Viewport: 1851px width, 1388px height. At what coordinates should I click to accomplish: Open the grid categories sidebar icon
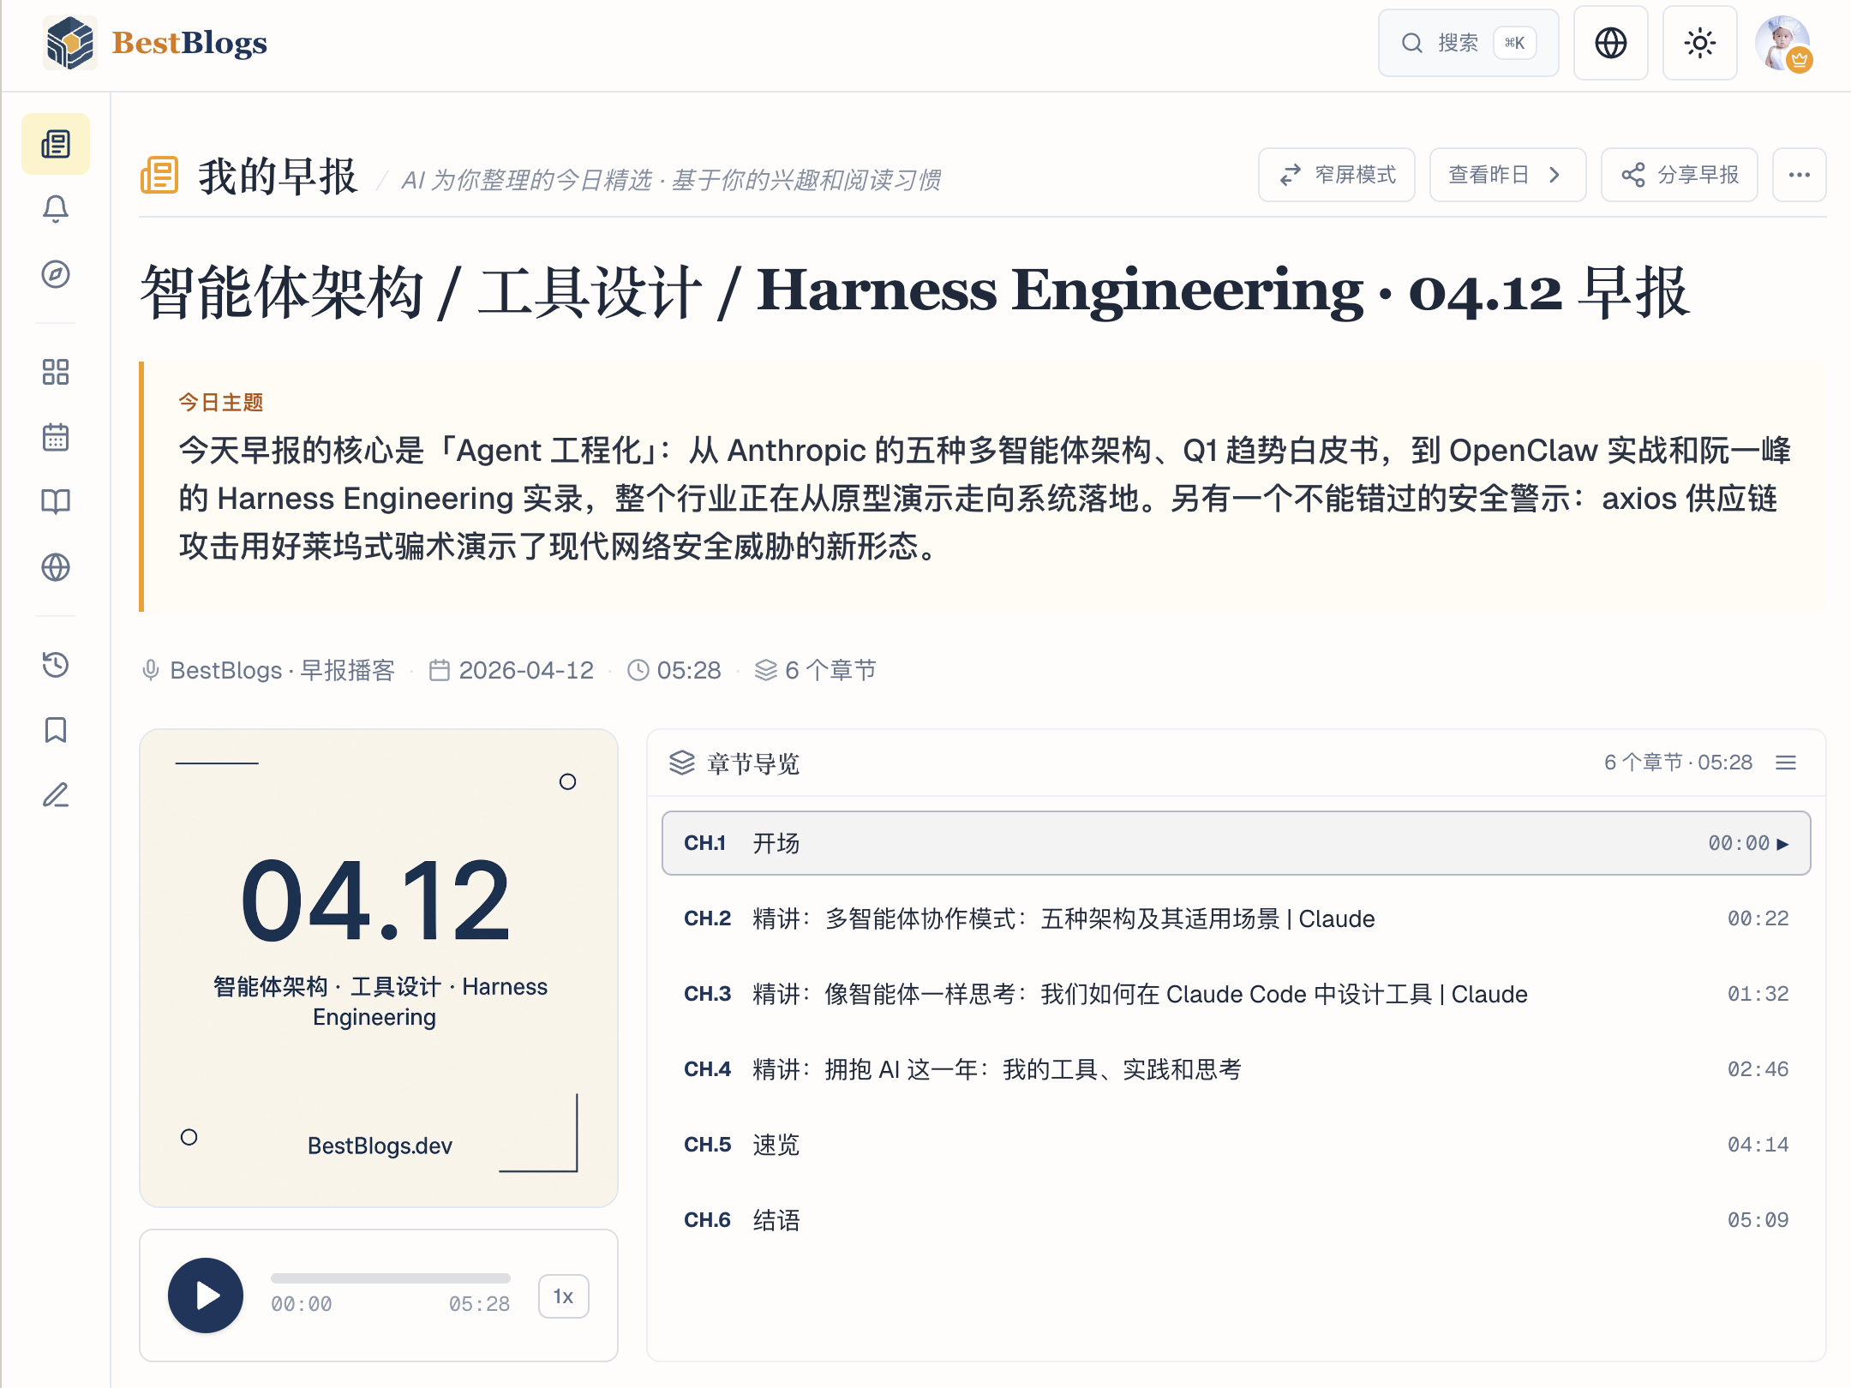(56, 372)
